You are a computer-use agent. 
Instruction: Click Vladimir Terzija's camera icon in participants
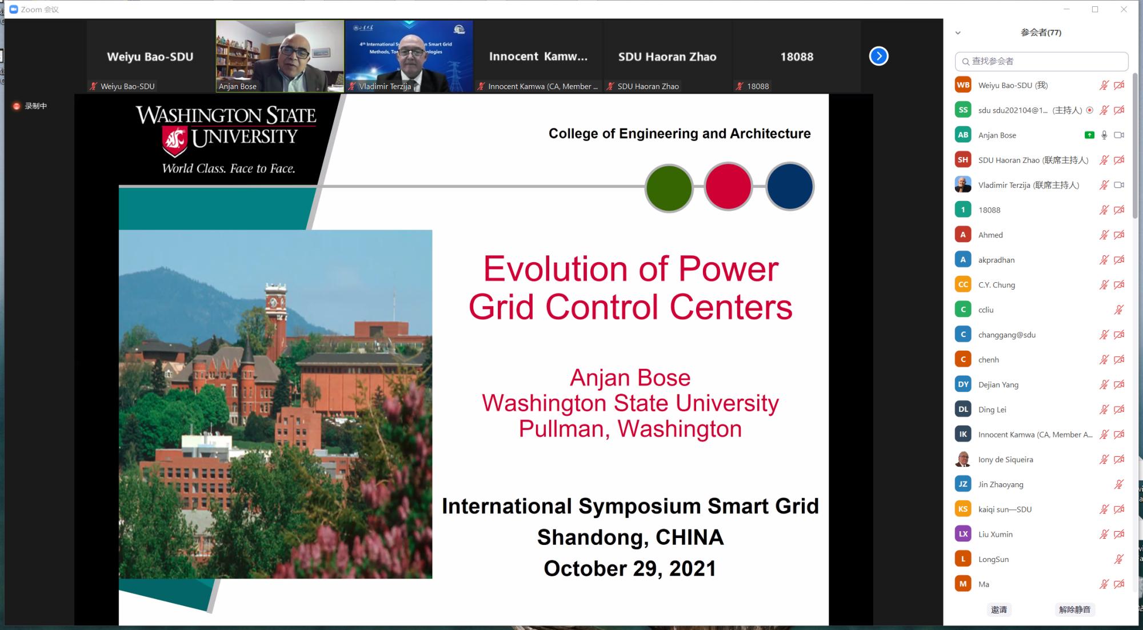[1119, 185]
